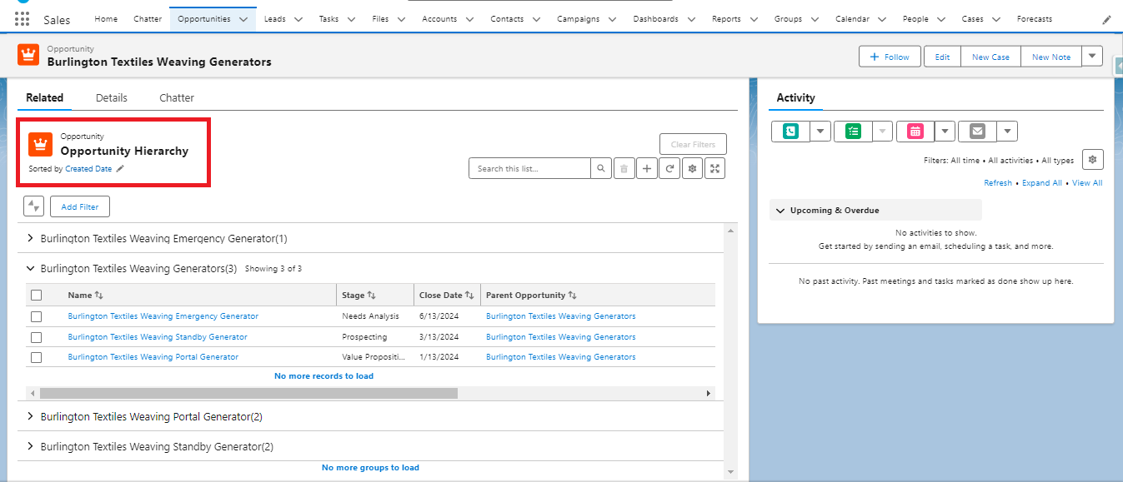The image size is (1123, 482).
Task: Click the search magnifier icon beside list search
Action: (601, 168)
